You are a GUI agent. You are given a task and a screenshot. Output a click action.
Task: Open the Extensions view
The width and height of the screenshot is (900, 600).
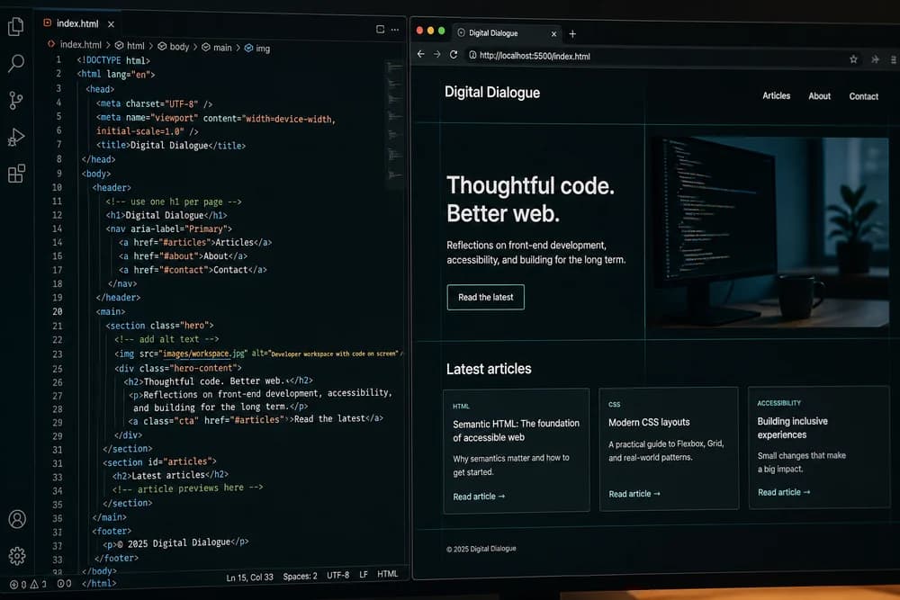(16, 174)
